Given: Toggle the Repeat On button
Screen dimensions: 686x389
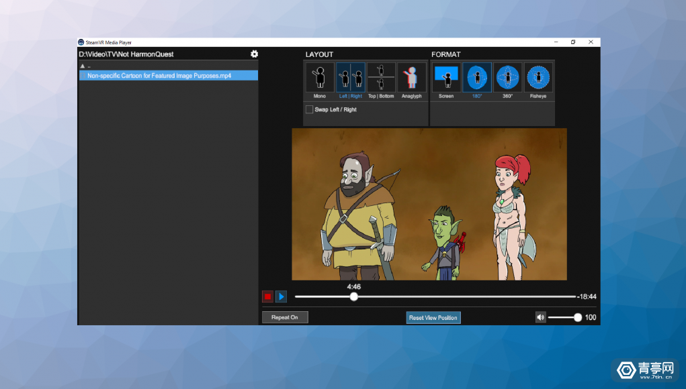Looking at the screenshot, I should coord(285,317).
